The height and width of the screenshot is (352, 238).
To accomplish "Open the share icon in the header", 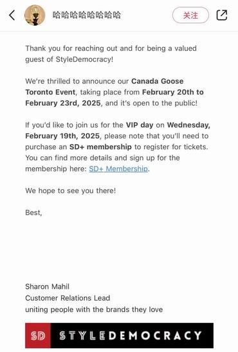I will pos(222,15).
